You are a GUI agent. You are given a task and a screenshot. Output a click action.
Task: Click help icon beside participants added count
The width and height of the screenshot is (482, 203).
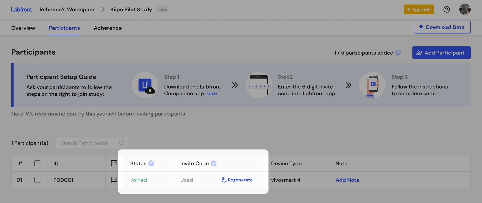(x=398, y=53)
